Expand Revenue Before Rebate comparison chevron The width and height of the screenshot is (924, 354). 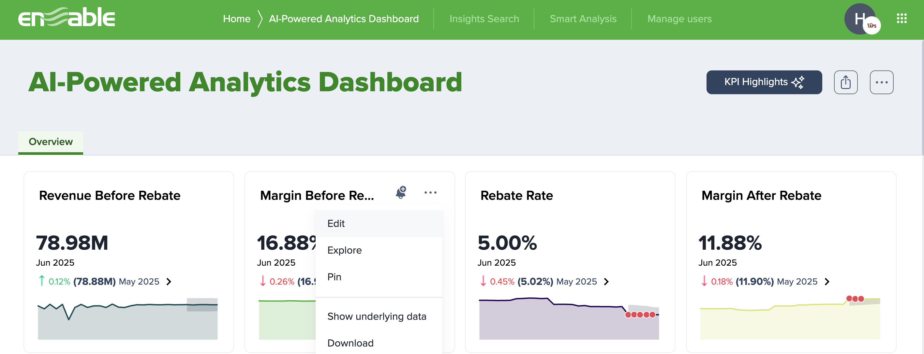coord(169,282)
